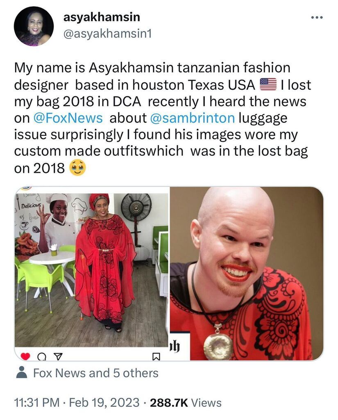
Task: Click 'Fox News and 5 others' tagged list
Action: 96,373
